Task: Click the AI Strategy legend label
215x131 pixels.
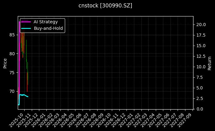Action: click(45, 22)
